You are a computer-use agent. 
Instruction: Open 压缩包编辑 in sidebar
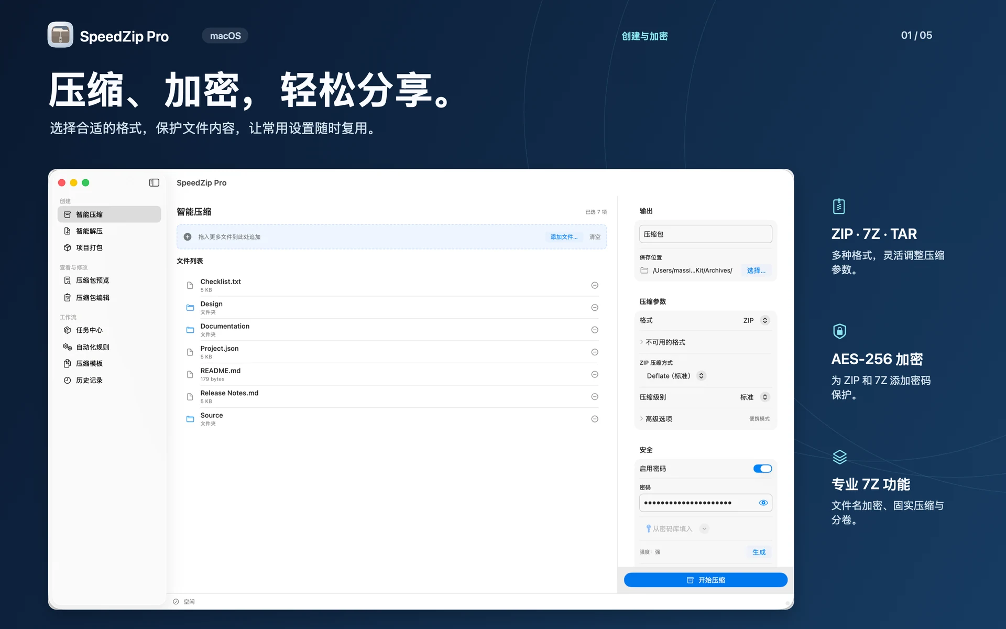(x=109, y=298)
